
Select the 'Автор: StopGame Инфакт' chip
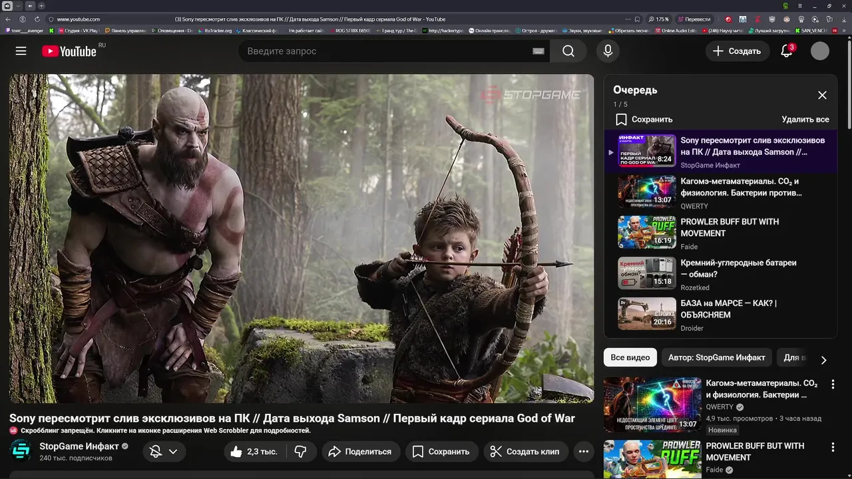click(x=717, y=357)
